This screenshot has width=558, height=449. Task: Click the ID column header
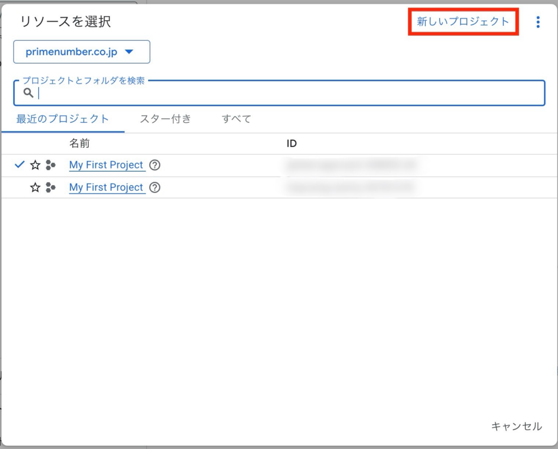(x=292, y=144)
